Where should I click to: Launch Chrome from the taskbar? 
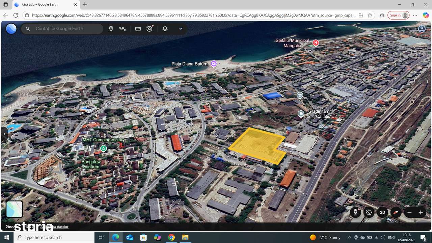click(171, 237)
